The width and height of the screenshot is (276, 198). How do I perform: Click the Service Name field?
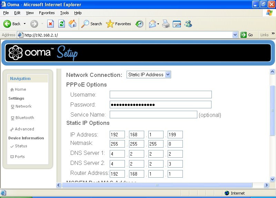pos(153,115)
